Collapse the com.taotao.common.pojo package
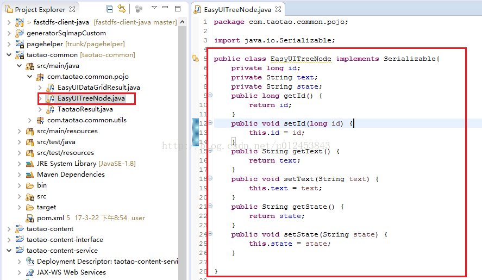The height and width of the screenshot is (280, 482). [x=29, y=77]
